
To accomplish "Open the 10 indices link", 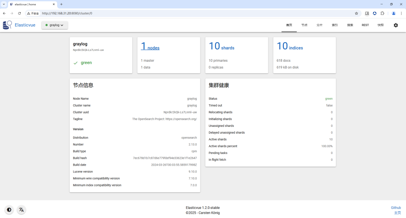I will [290, 46].
